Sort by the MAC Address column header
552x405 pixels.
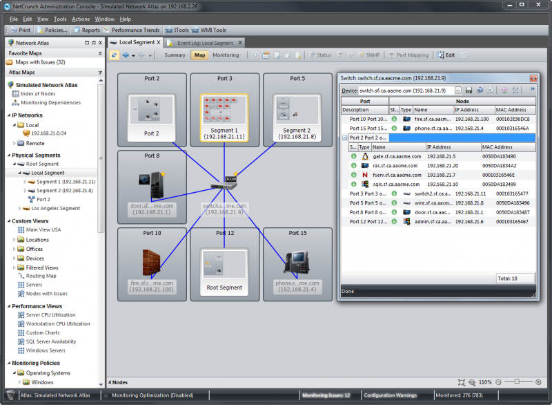(x=515, y=110)
